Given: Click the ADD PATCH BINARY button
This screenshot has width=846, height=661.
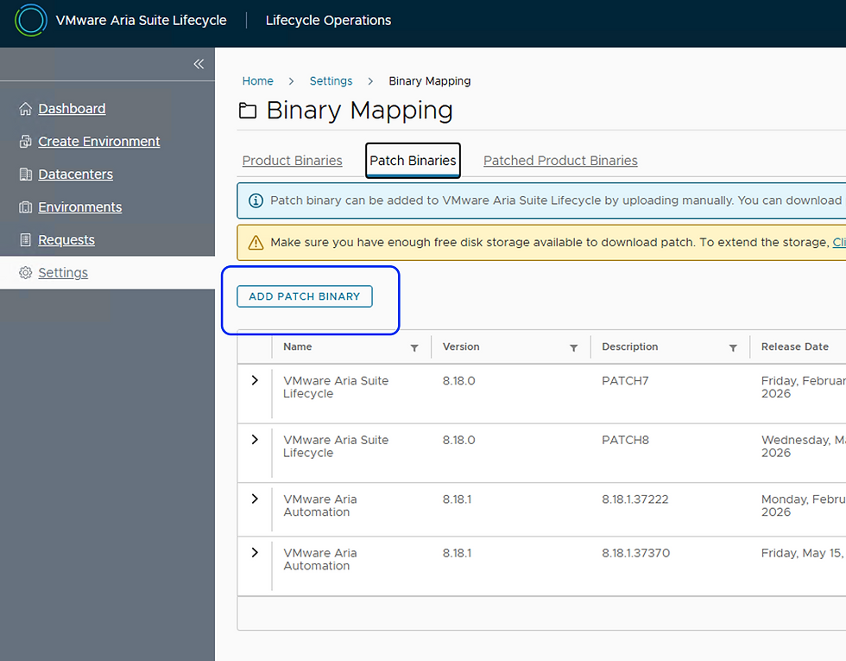Looking at the screenshot, I should (x=304, y=296).
